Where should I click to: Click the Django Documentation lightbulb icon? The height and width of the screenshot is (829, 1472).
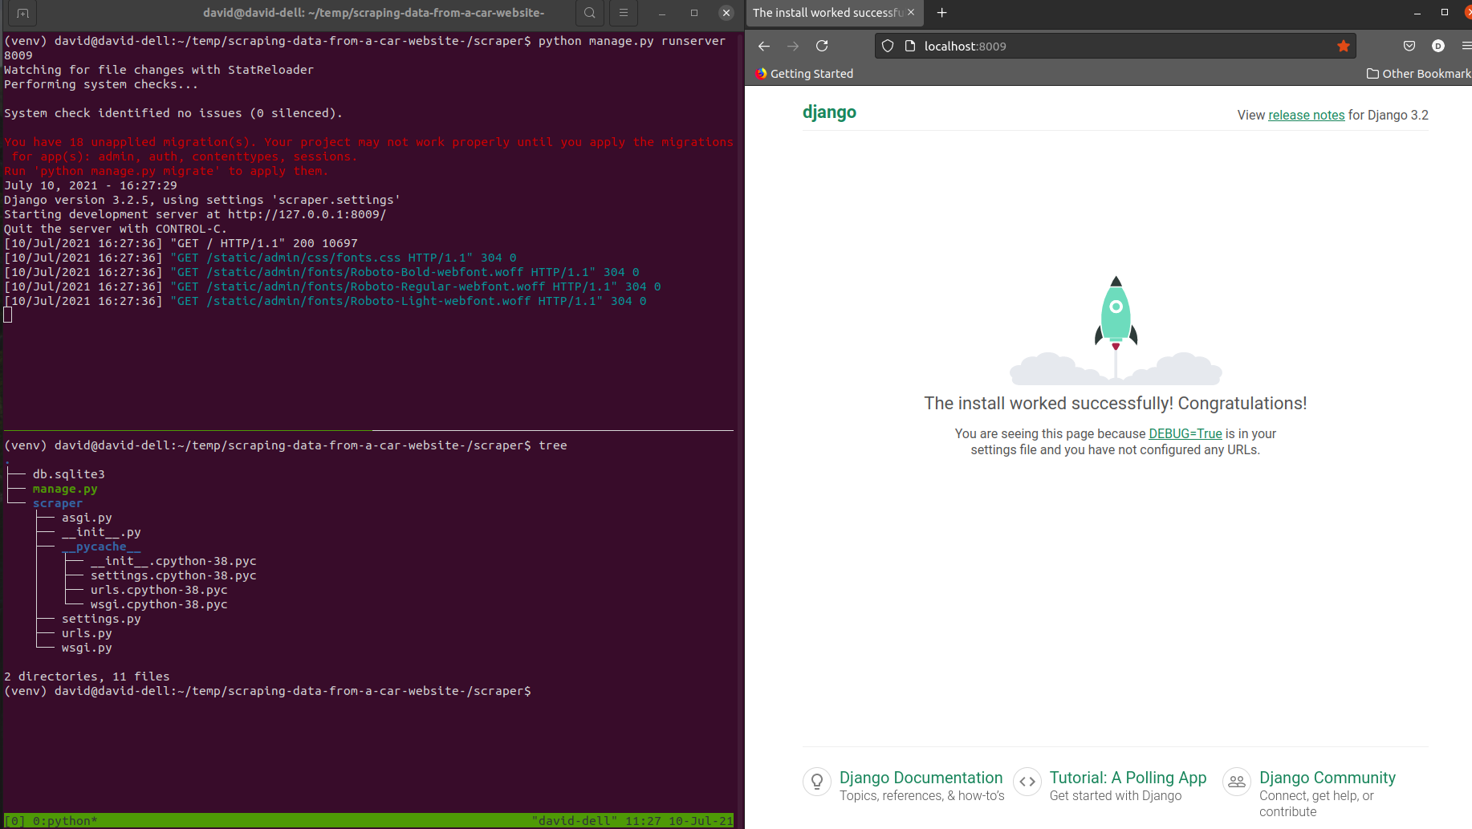pos(816,781)
